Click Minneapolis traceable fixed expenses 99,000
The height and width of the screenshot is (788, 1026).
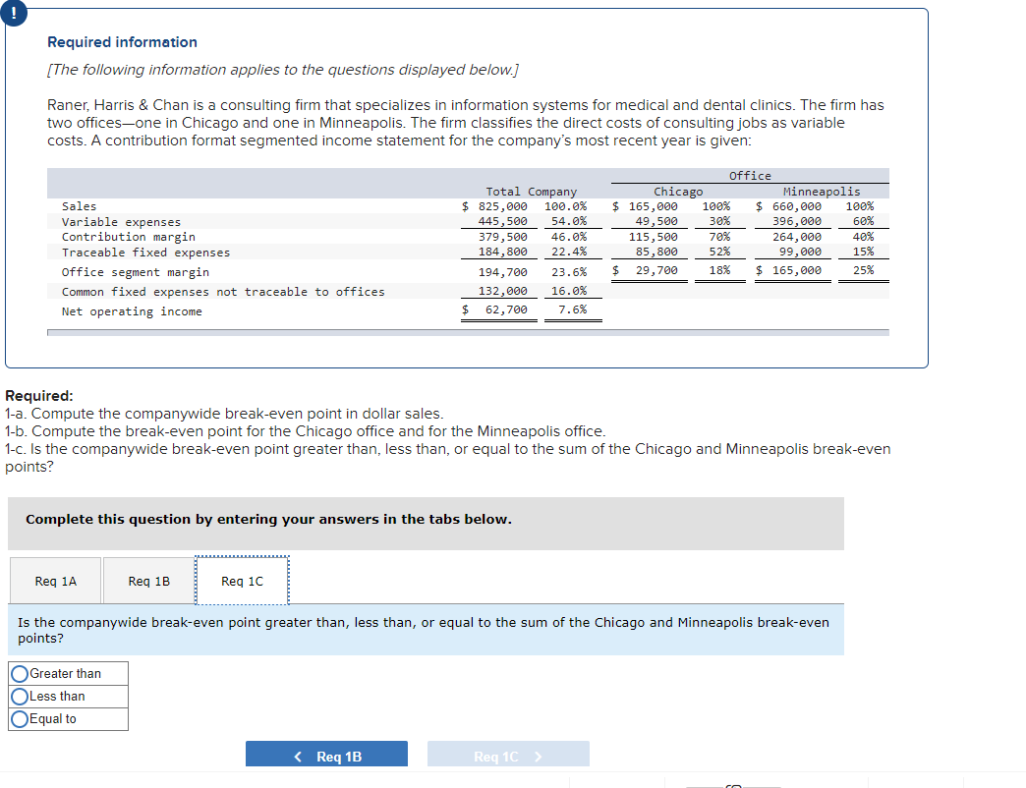800,252
